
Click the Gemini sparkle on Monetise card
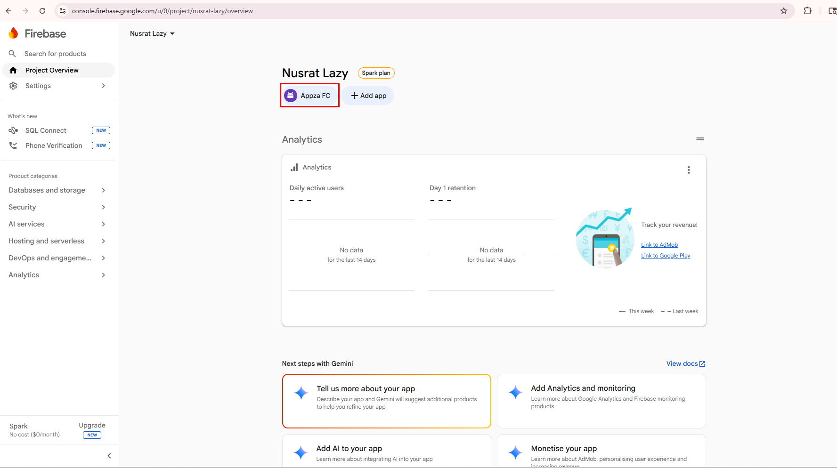click(516, 452)
